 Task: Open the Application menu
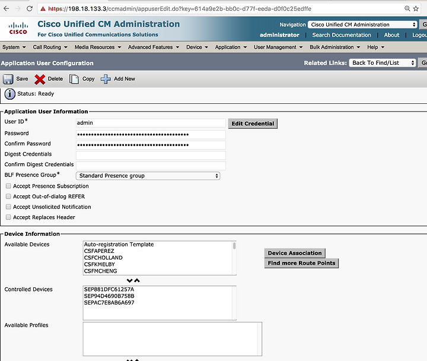click(x=231, y=47)
